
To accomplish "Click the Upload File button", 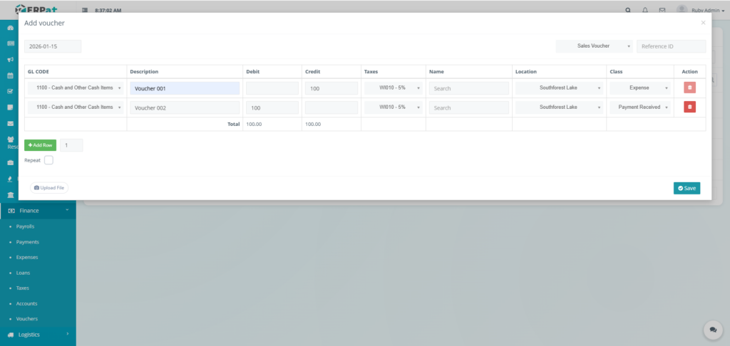I will point(49,188).
